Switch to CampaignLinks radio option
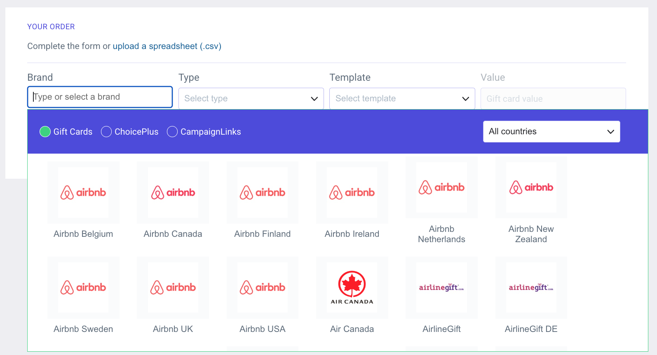This screenshot has width=657, height=355. tap(172, 132)
